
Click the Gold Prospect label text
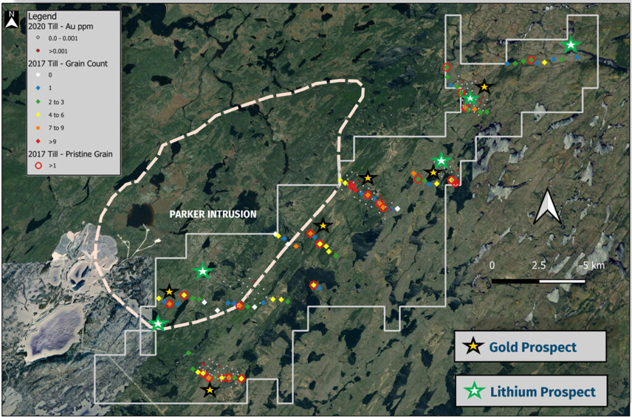click(x=533, y=347)
